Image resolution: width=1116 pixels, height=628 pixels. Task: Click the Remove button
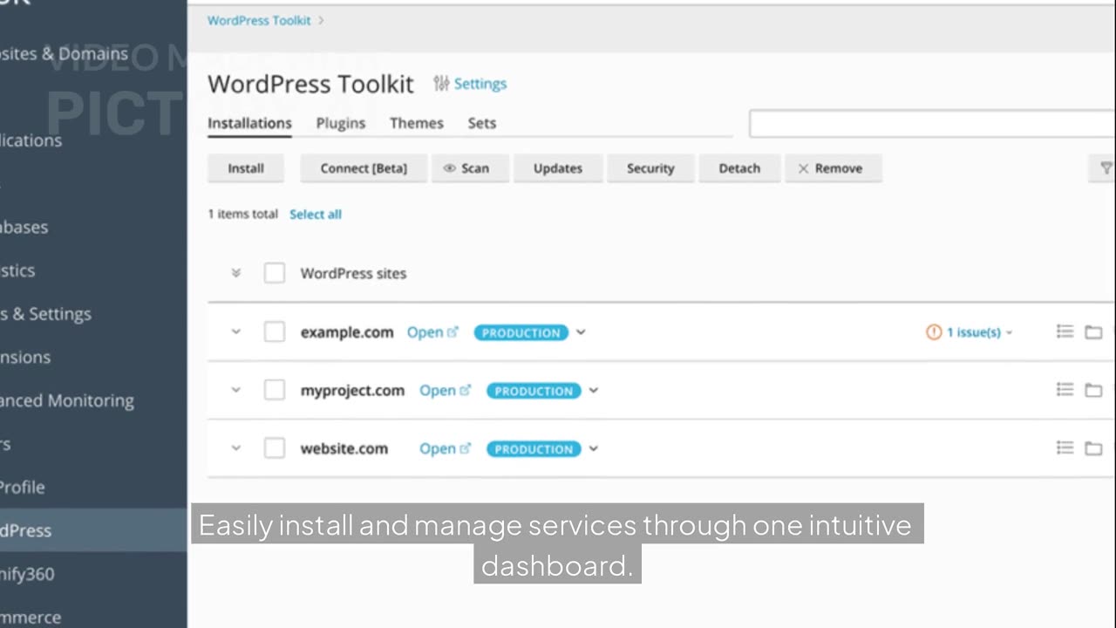click(x=834, y=168)
